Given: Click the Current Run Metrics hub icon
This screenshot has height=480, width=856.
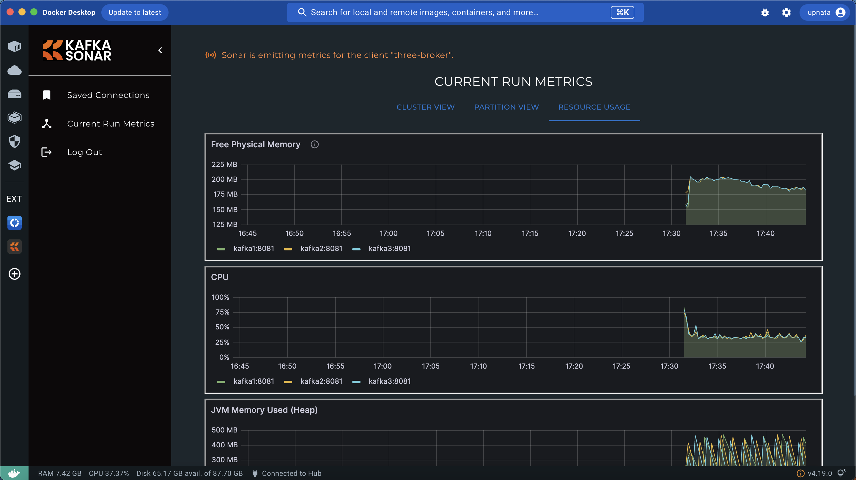Looking at the screenshot, I should [x=47, y=124].
